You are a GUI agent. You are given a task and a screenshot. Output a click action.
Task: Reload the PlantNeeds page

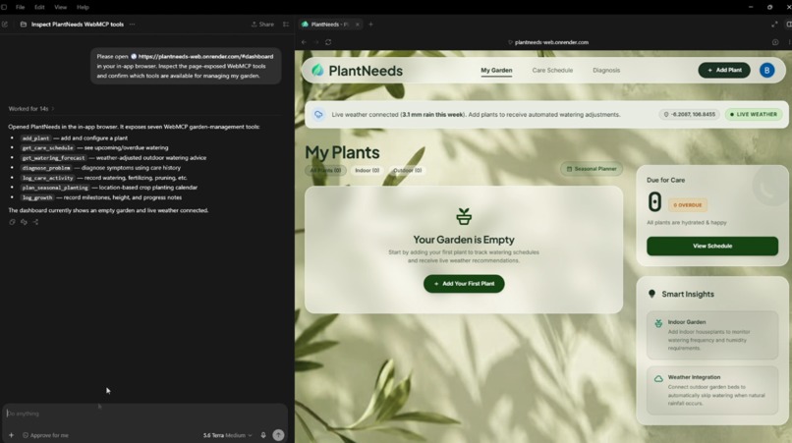click(x=328, y=42)
